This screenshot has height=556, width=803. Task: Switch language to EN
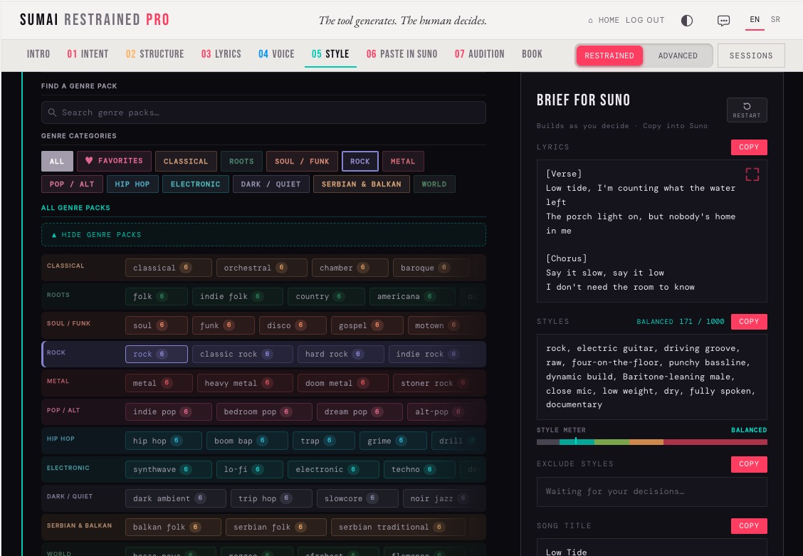(755, 19)
